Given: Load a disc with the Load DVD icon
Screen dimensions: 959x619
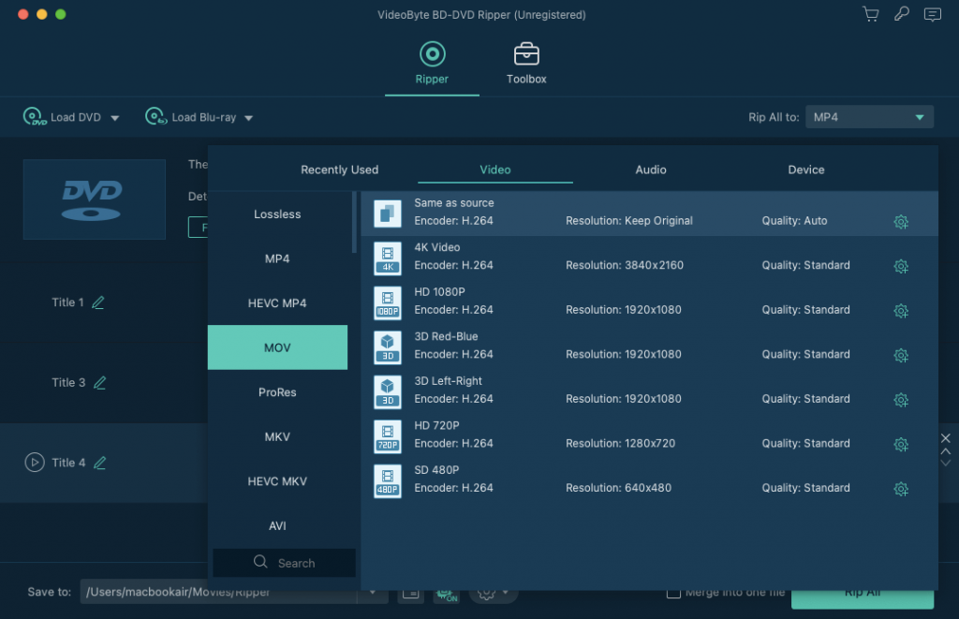Looking at the screenshot, I should [35, 116].
